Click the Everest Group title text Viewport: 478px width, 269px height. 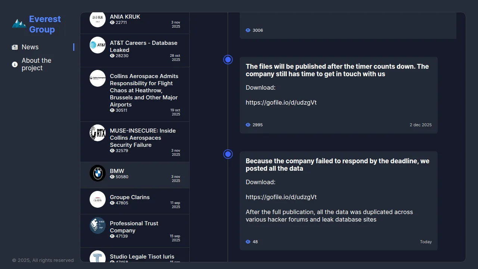(x=45, y=24)
